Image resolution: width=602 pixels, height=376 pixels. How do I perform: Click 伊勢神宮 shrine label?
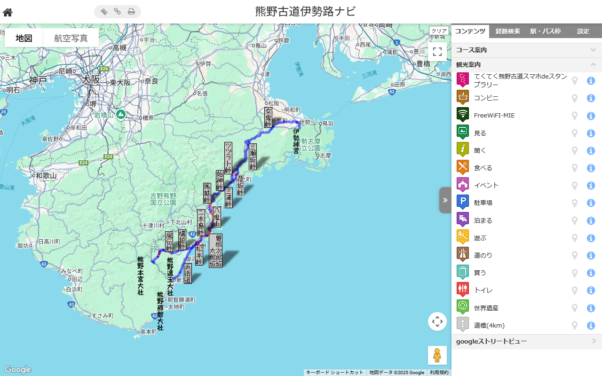point(296,141)
